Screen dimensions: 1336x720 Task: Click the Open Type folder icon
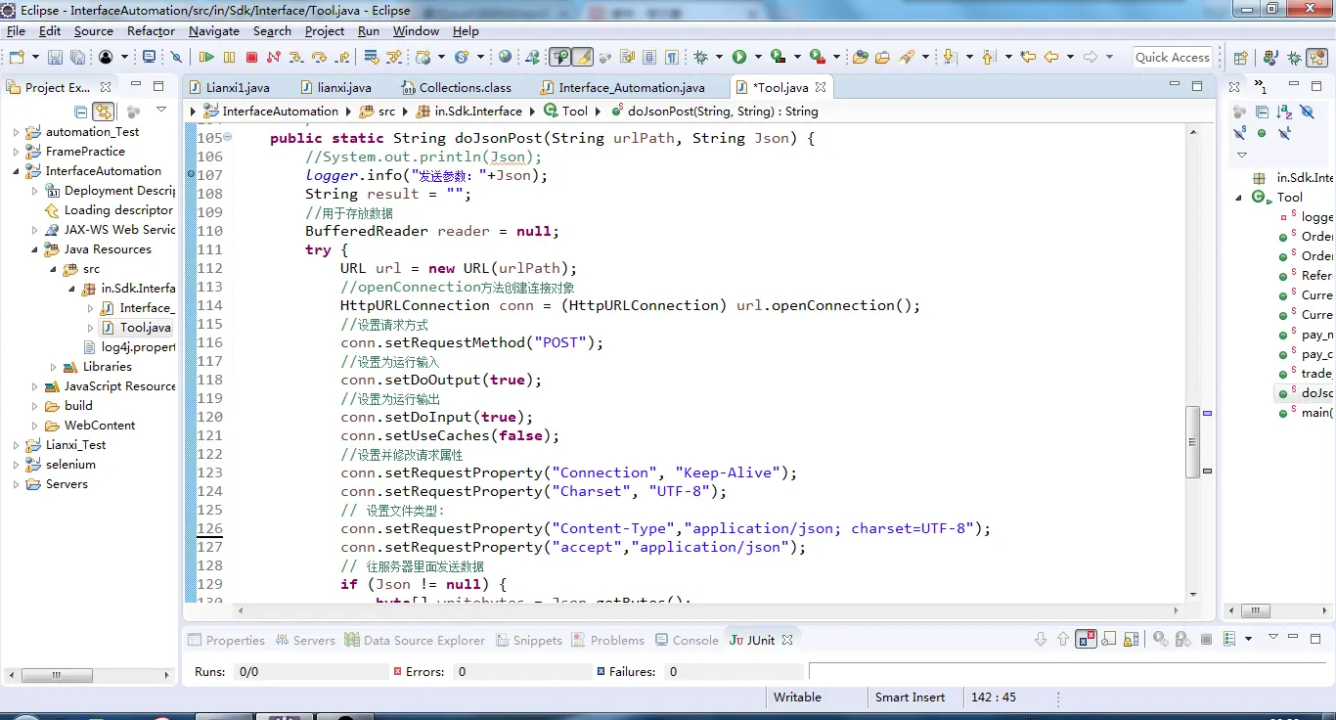click(860, 58)
